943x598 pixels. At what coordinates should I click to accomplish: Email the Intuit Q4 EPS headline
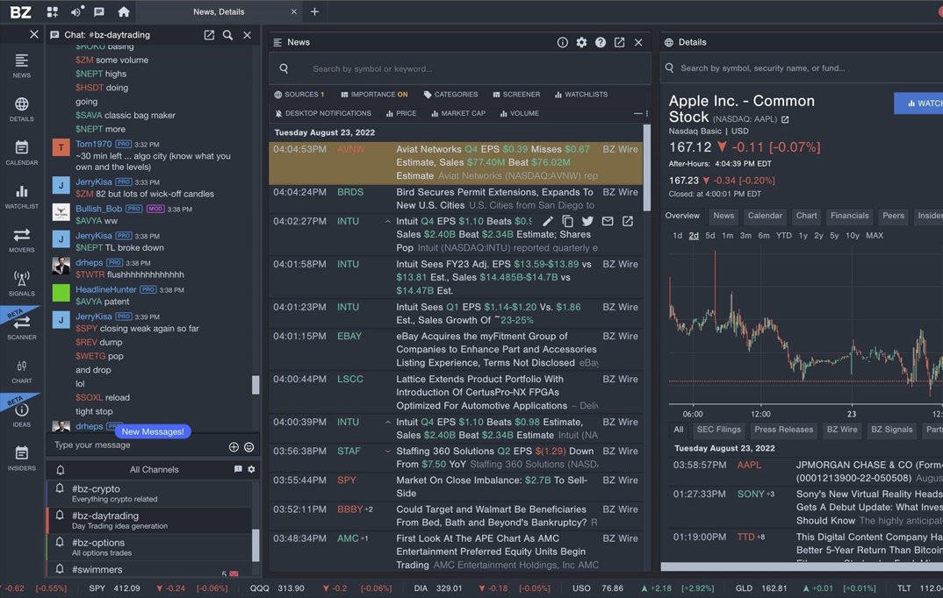pyautogui.click(x=608, y=221)
